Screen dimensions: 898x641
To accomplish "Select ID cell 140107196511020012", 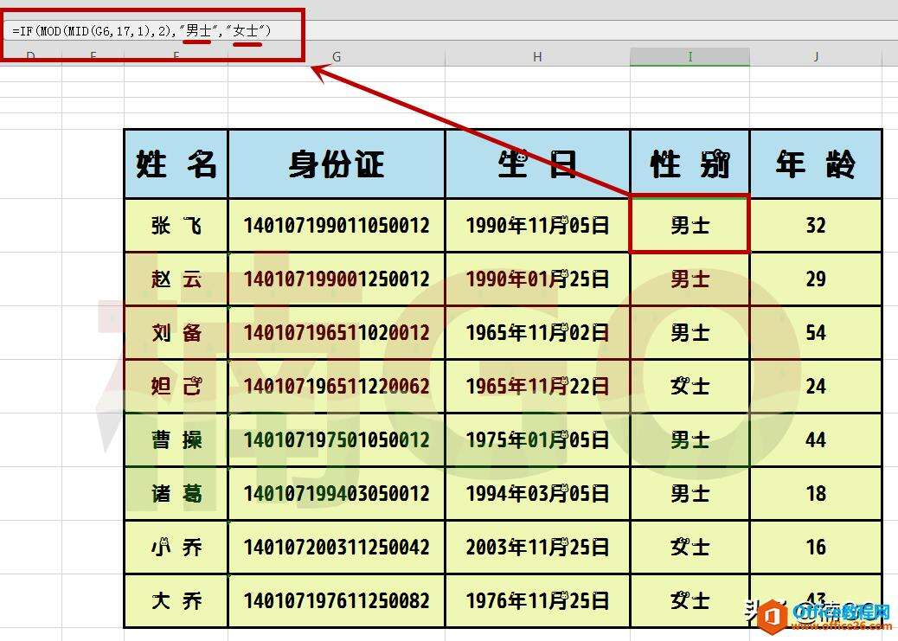I will click(x=337, y=333).
